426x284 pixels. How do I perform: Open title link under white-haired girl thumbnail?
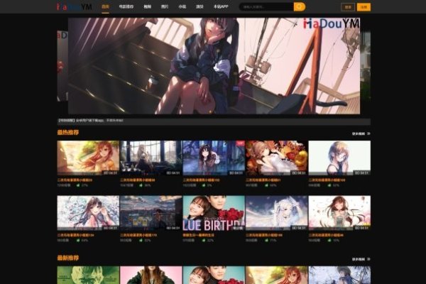point(264,235)
